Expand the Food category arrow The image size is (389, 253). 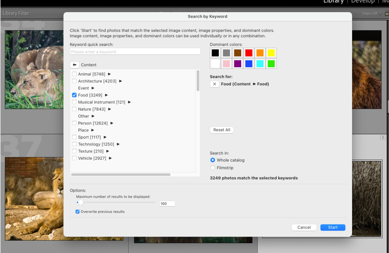[x=106, y=95]
